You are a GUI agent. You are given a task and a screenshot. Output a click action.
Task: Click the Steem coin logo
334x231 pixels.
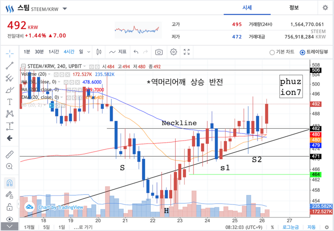coord(10,9)
